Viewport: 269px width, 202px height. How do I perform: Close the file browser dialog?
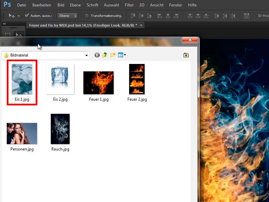coord(190,40)
